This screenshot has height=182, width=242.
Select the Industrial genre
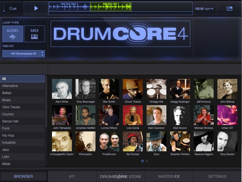click(22, 143)
